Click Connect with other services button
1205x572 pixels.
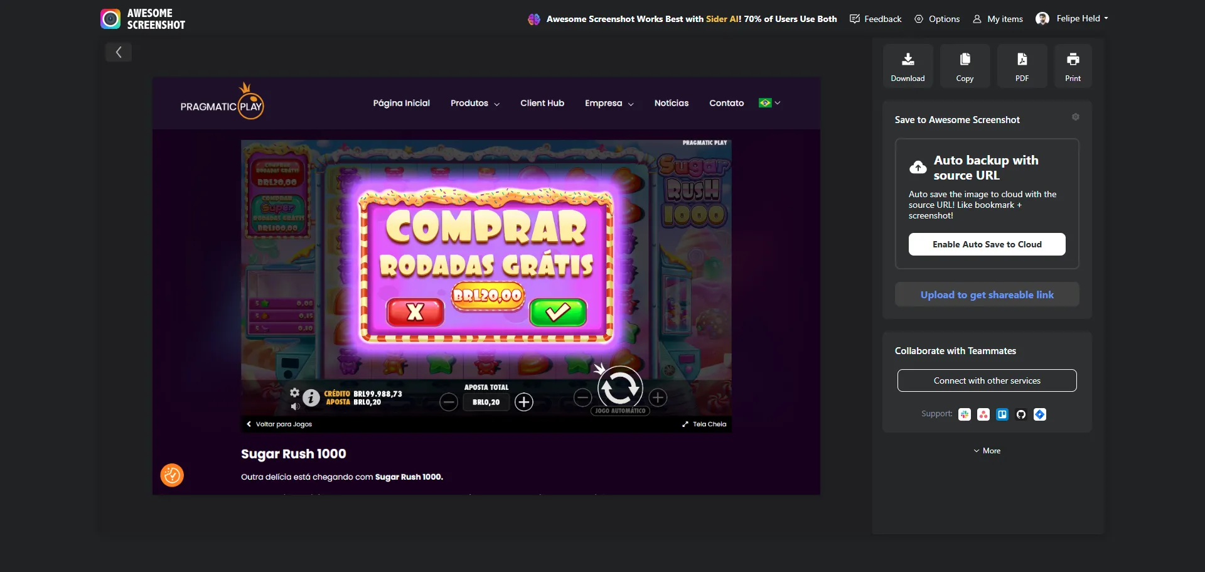click(987, 380)
